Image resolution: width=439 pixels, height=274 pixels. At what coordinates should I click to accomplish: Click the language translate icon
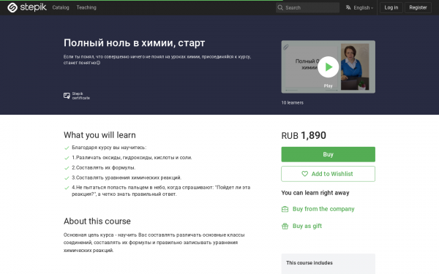(x=348, y=7)
